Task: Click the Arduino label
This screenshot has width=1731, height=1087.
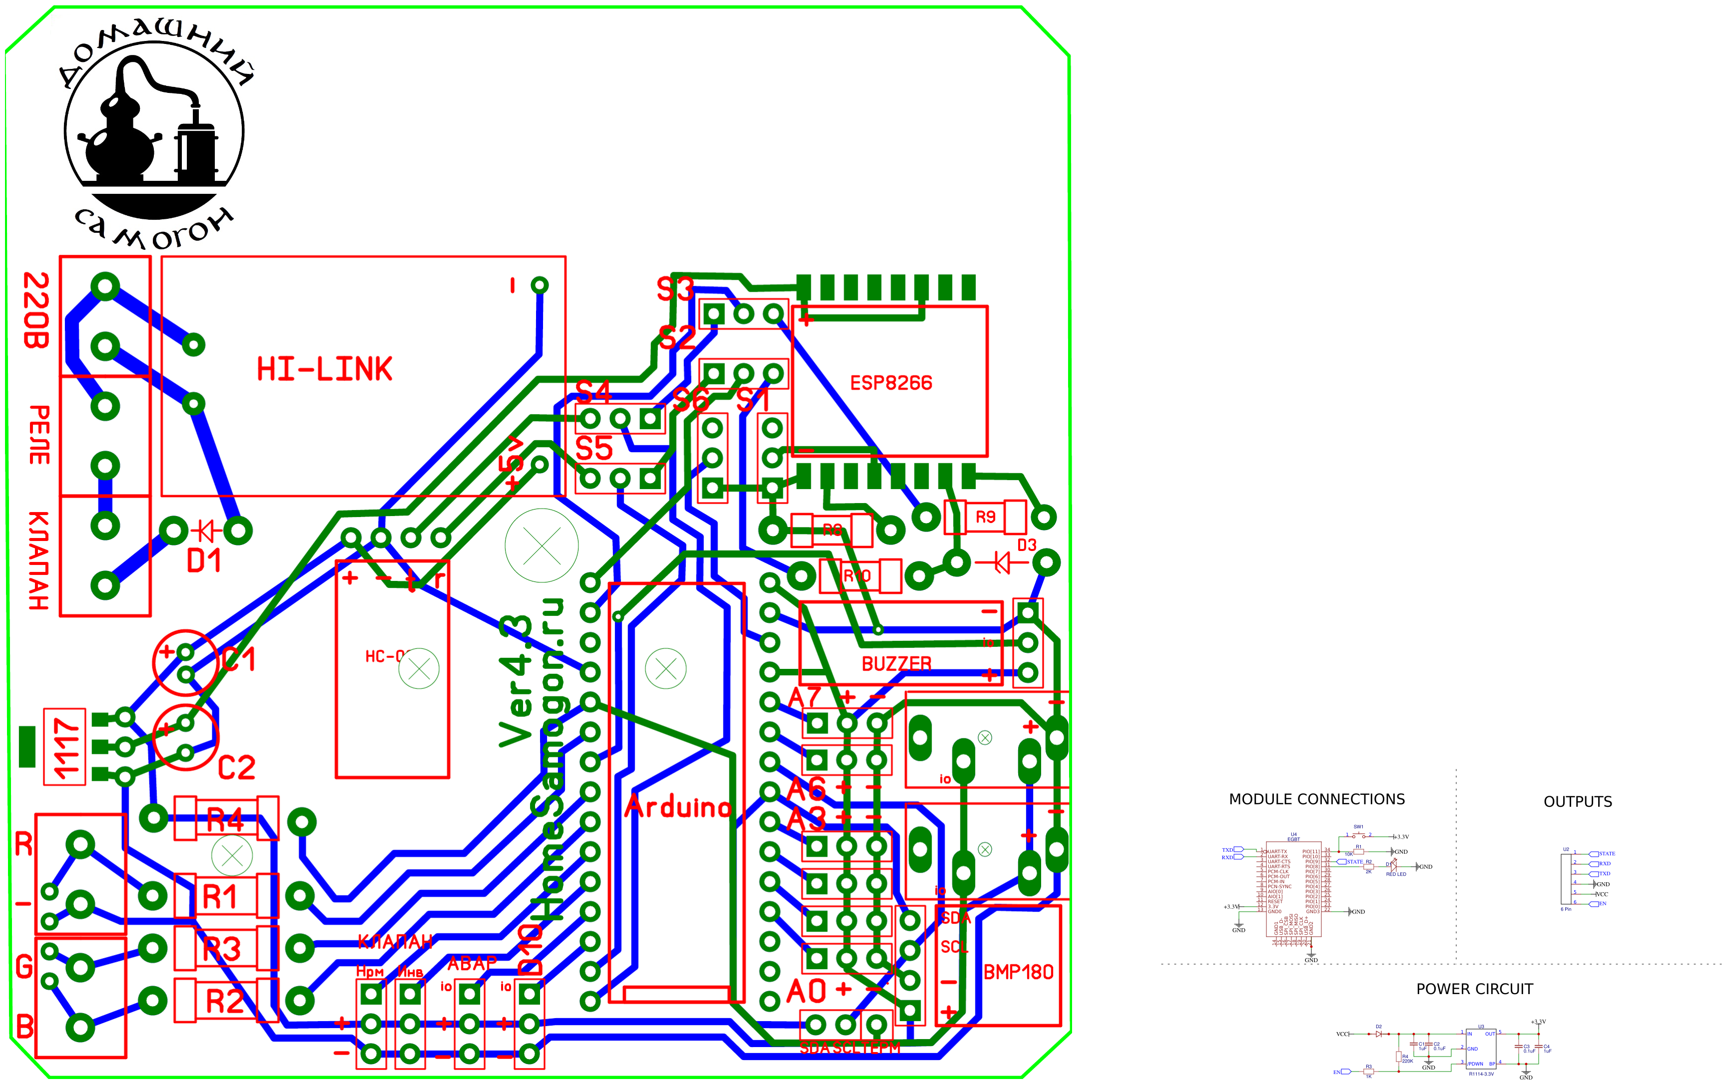Action: [x=678, y=807]
